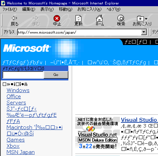
Task: Click the Visual Studio .NET banner image
Action: coord(98,133)
